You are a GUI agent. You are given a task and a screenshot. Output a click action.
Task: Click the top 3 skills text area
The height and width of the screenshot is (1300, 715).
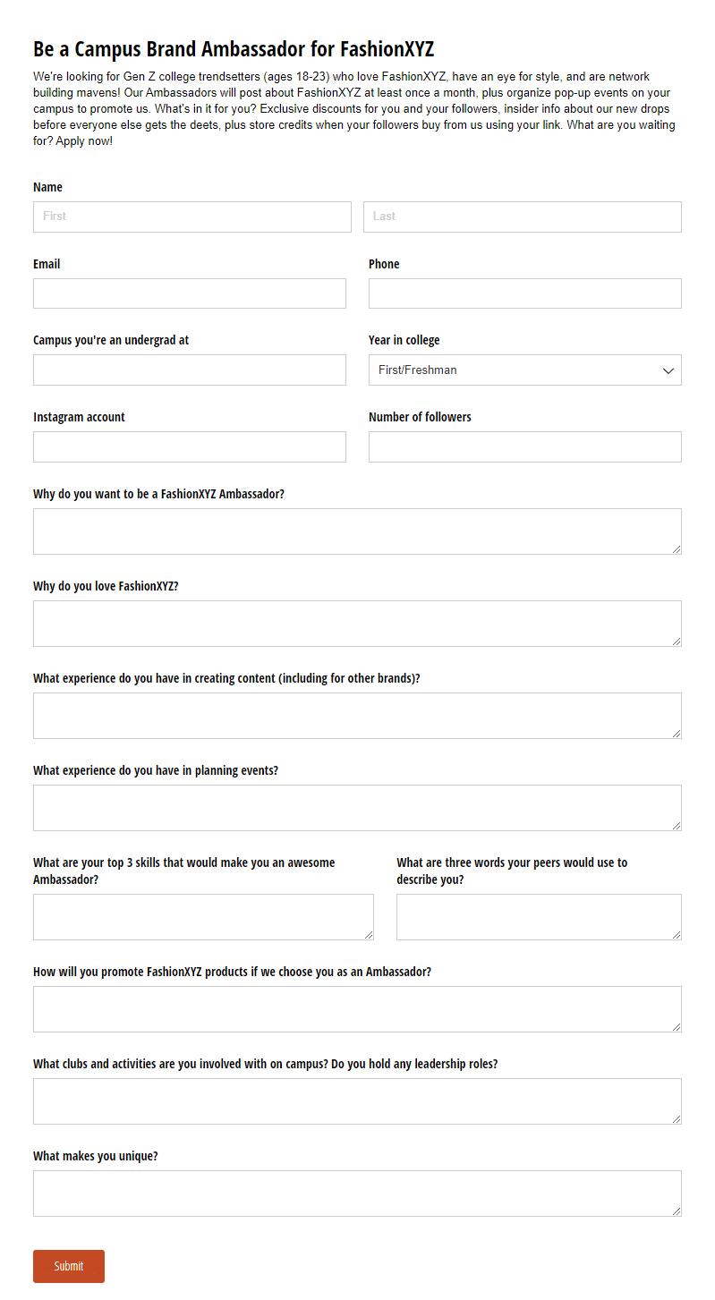[x=203, y=917]
